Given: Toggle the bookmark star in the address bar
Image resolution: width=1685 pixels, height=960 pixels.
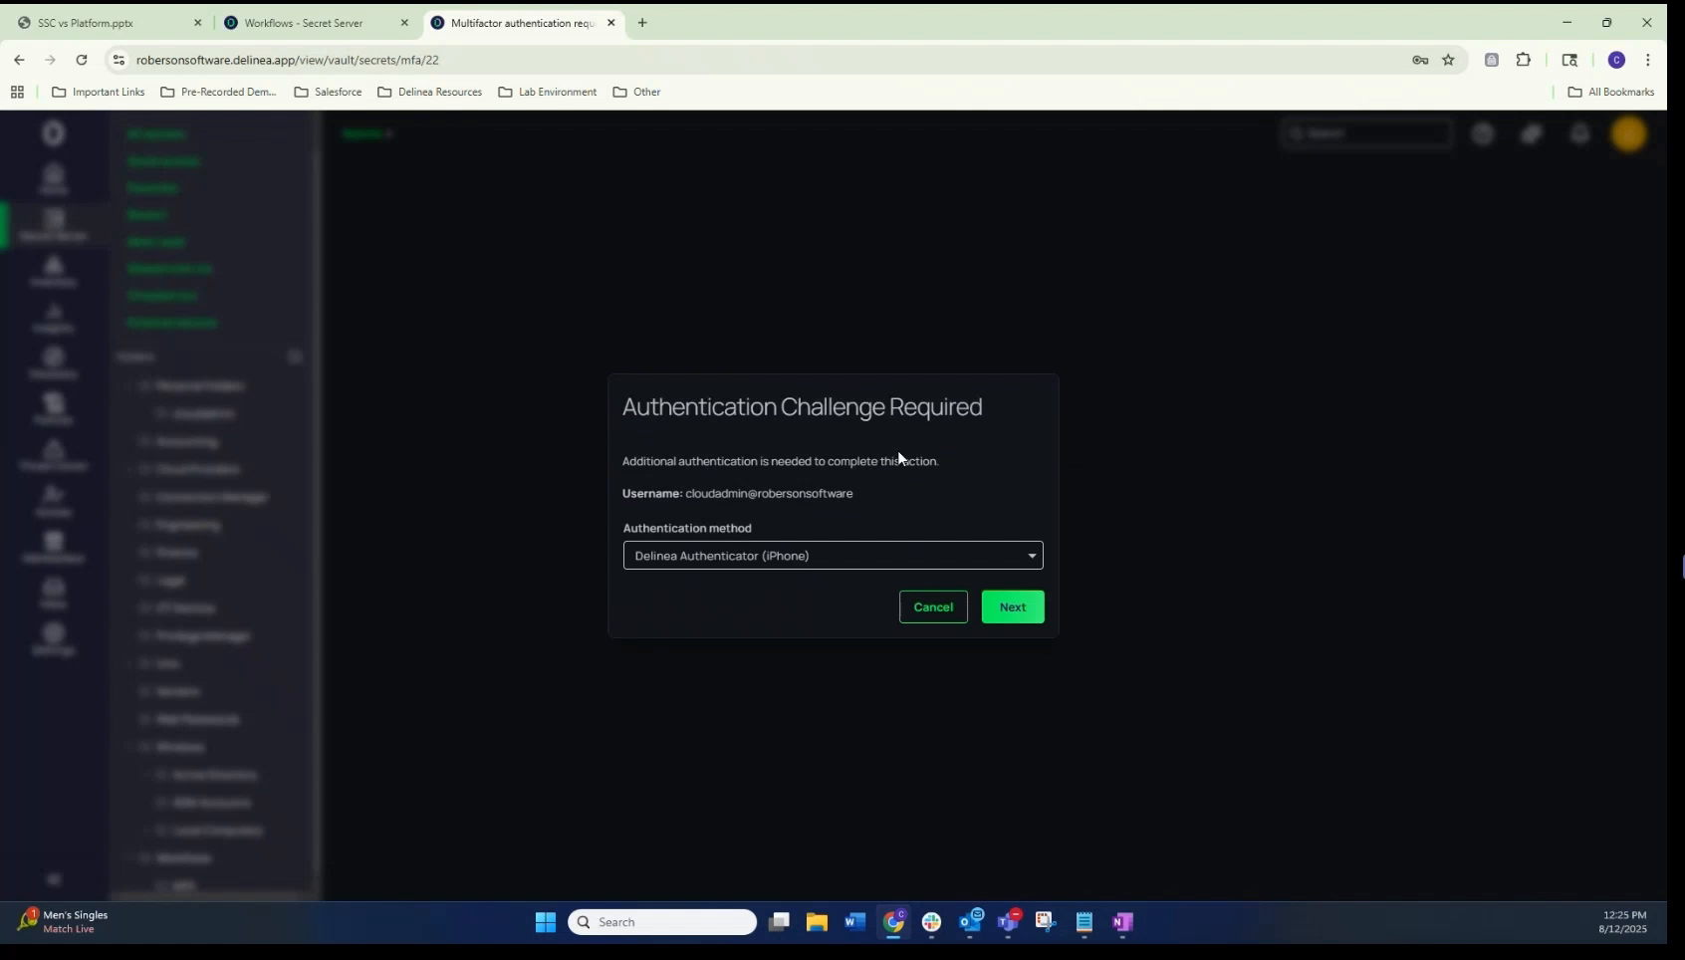Looking at the screenshot, I should pyautogui.click(x=1450, y=60).
